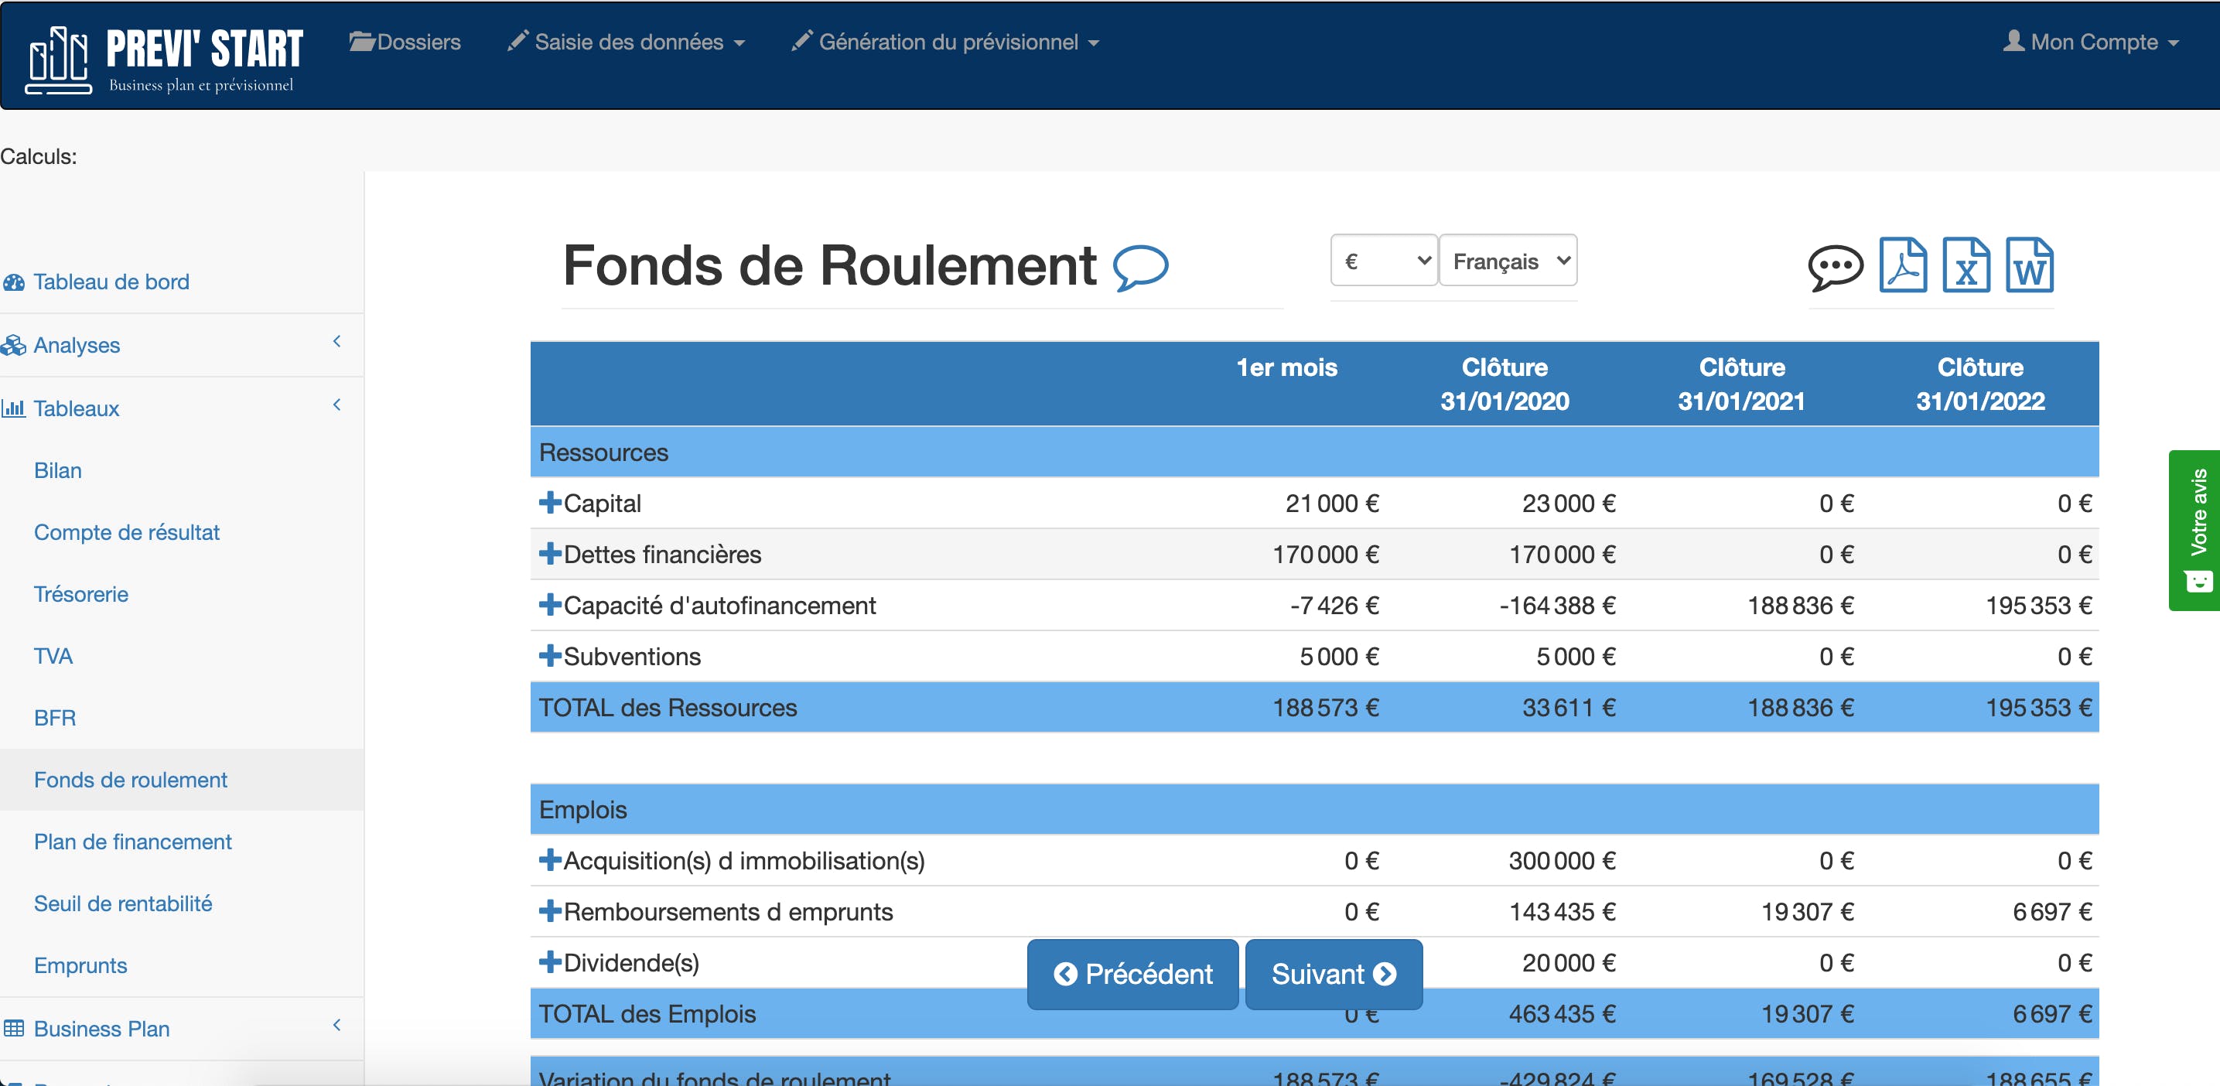
Task: Open the dark comments speech bubble icon
Action: coord(1835,267)
